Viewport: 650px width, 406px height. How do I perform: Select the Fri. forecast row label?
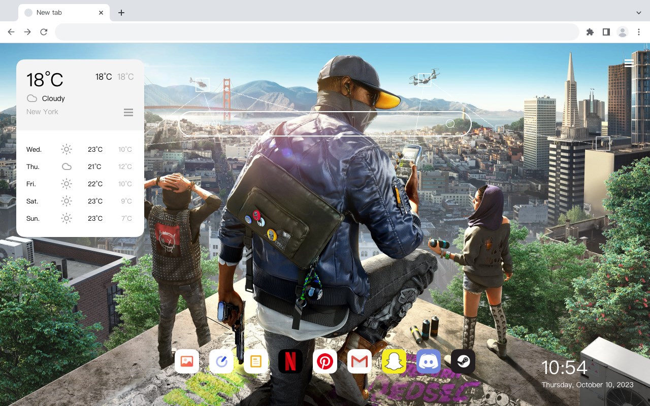(31, 184)
